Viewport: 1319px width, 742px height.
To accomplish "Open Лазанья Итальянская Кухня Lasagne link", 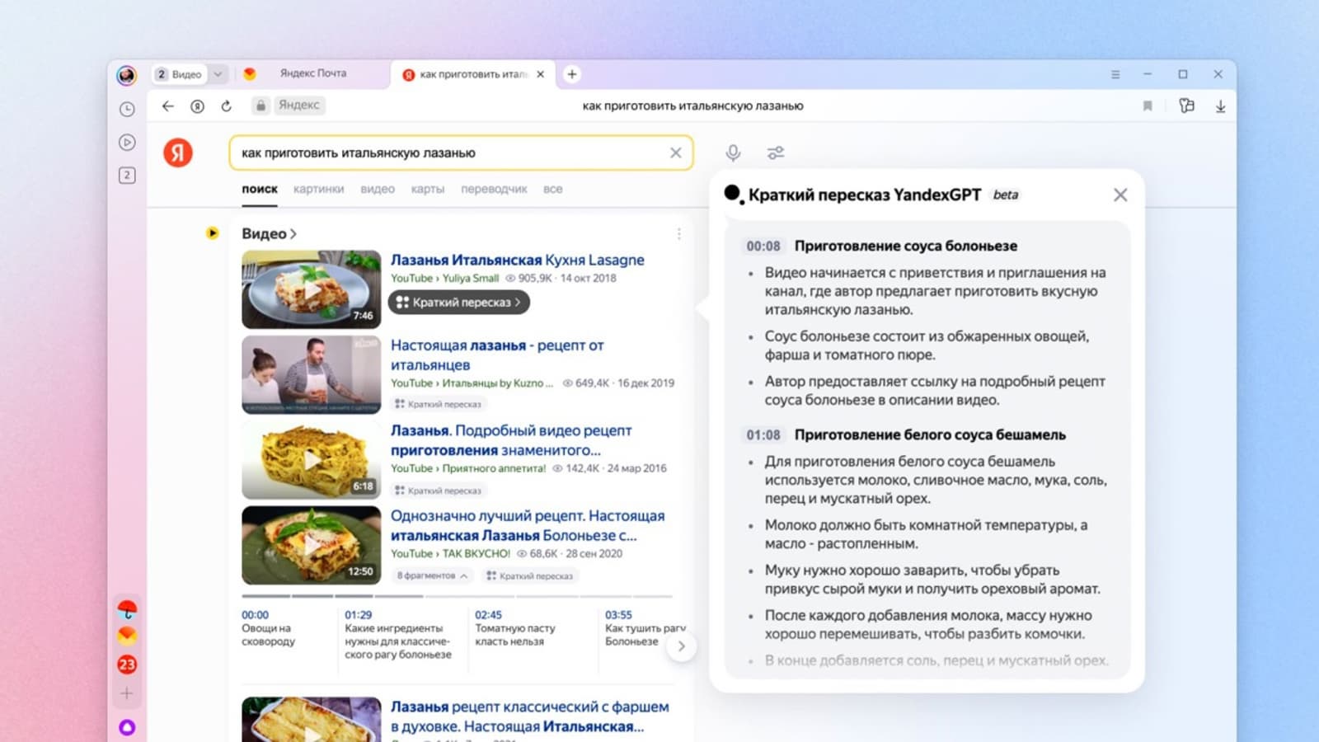I will click(x=518, y=260).
